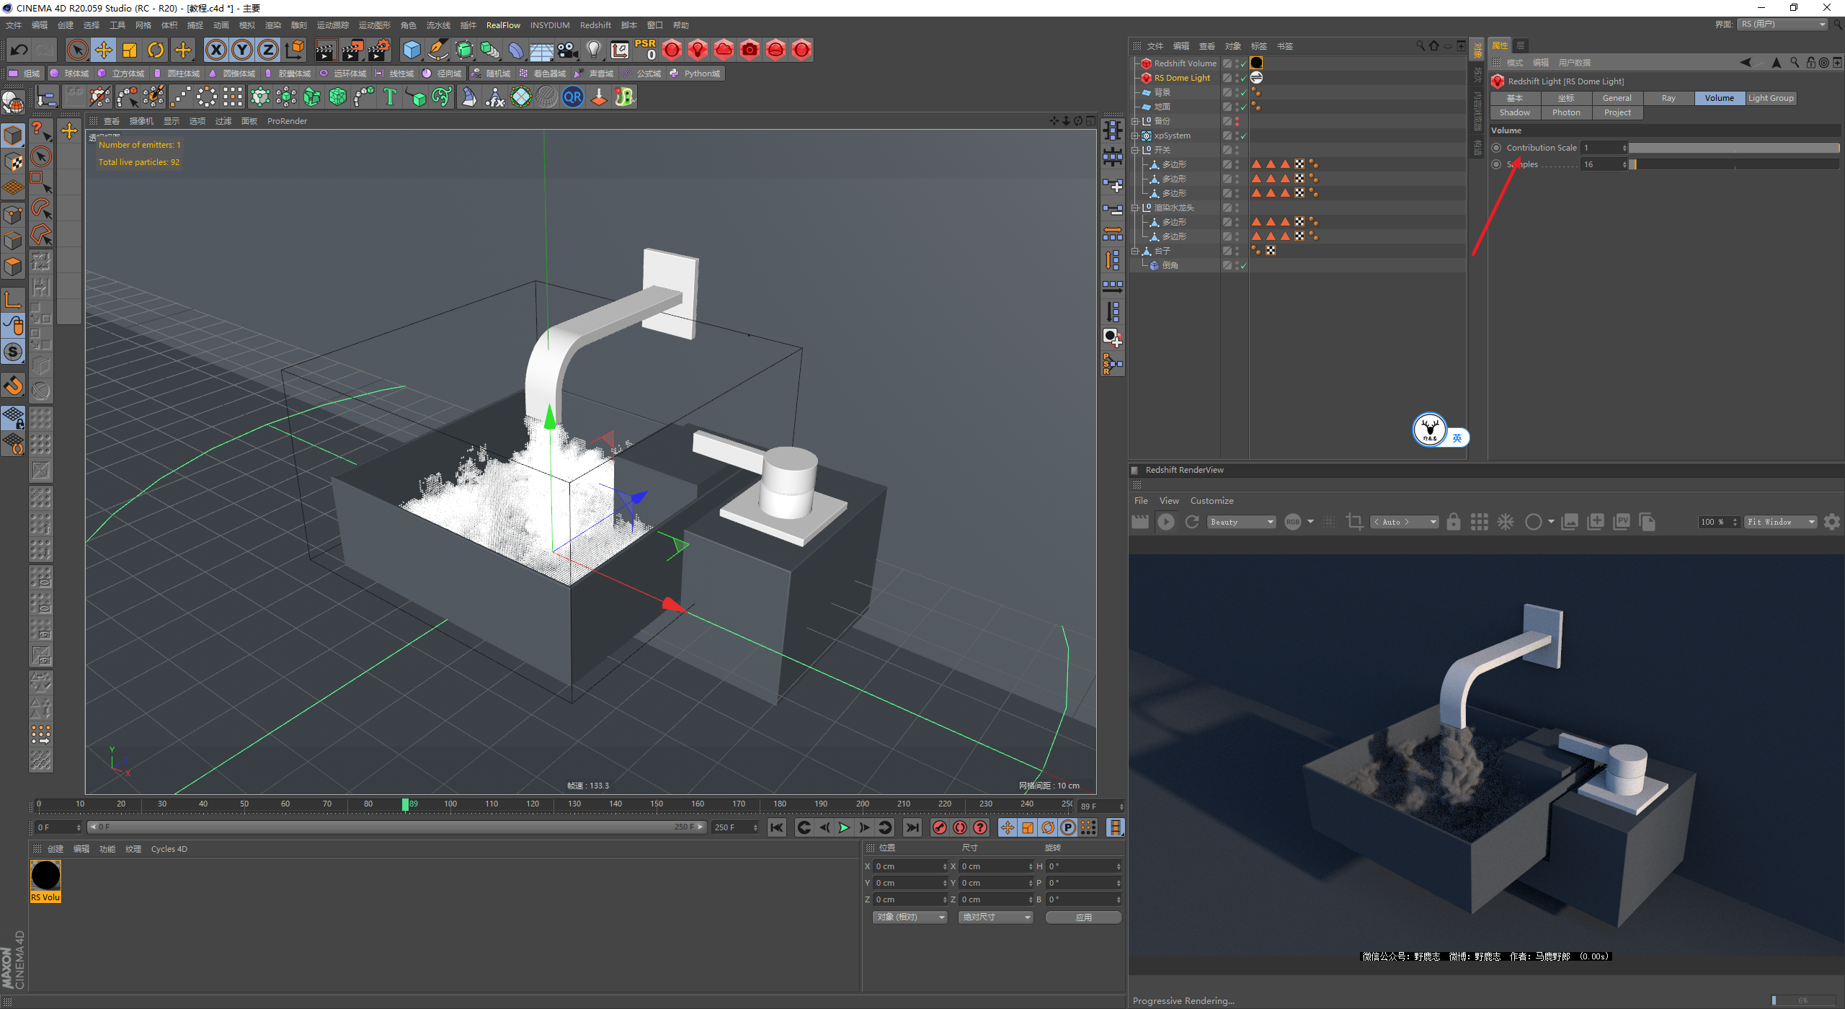This screenshot has width=1845, height=1009.
Task: Open the Fit Window zoom dropdown
Action: (1779, 522)
